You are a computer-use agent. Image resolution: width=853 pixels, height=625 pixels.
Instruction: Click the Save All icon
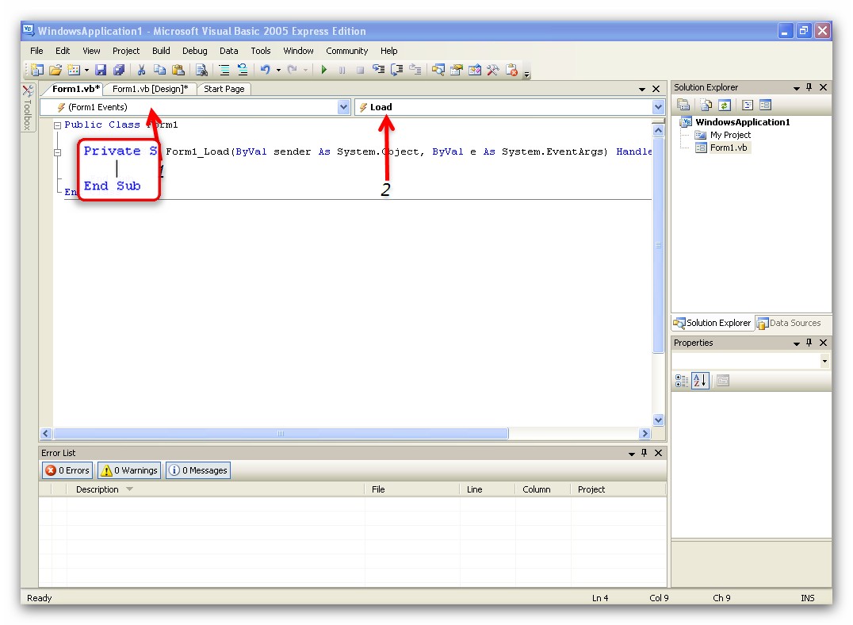[119, 70]
